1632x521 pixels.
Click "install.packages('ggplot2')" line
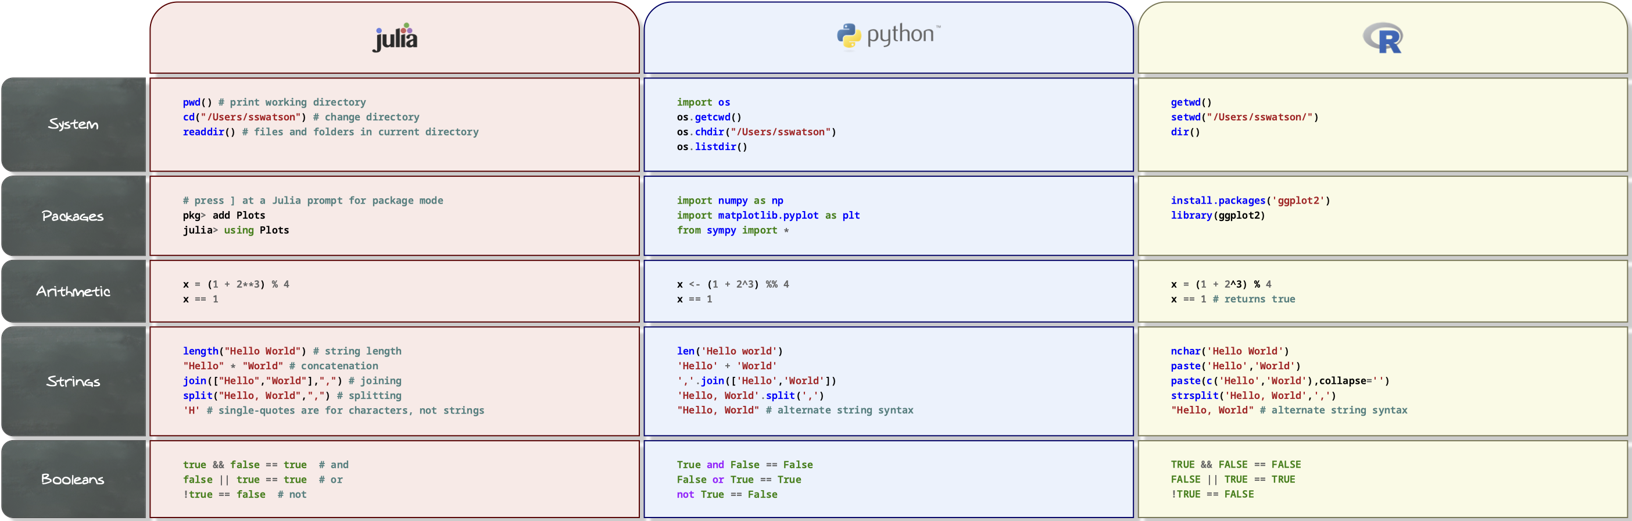(1250, 200)
